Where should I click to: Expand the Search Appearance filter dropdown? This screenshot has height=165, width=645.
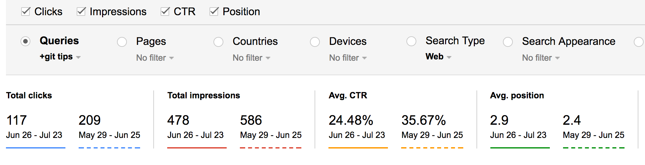point(541,58)
